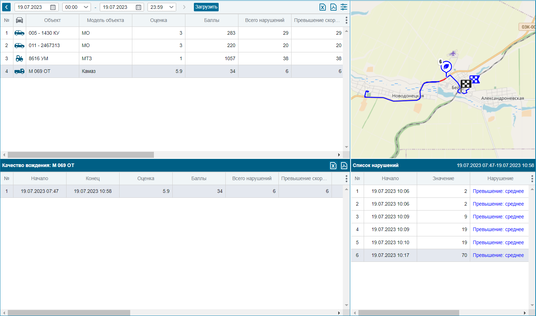
Task: Click the main table horizontal scrollbar
Action: [x=81, y=155]
